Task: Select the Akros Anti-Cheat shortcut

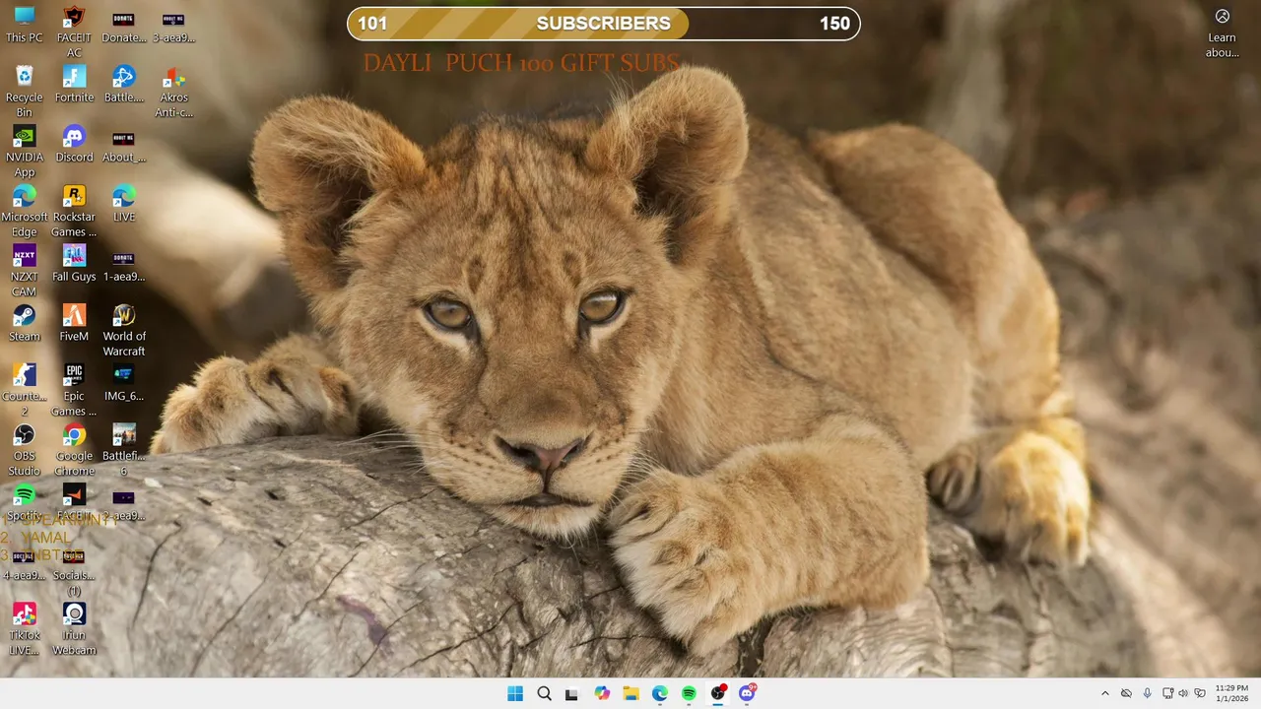Action: click(x=173, y=92)
